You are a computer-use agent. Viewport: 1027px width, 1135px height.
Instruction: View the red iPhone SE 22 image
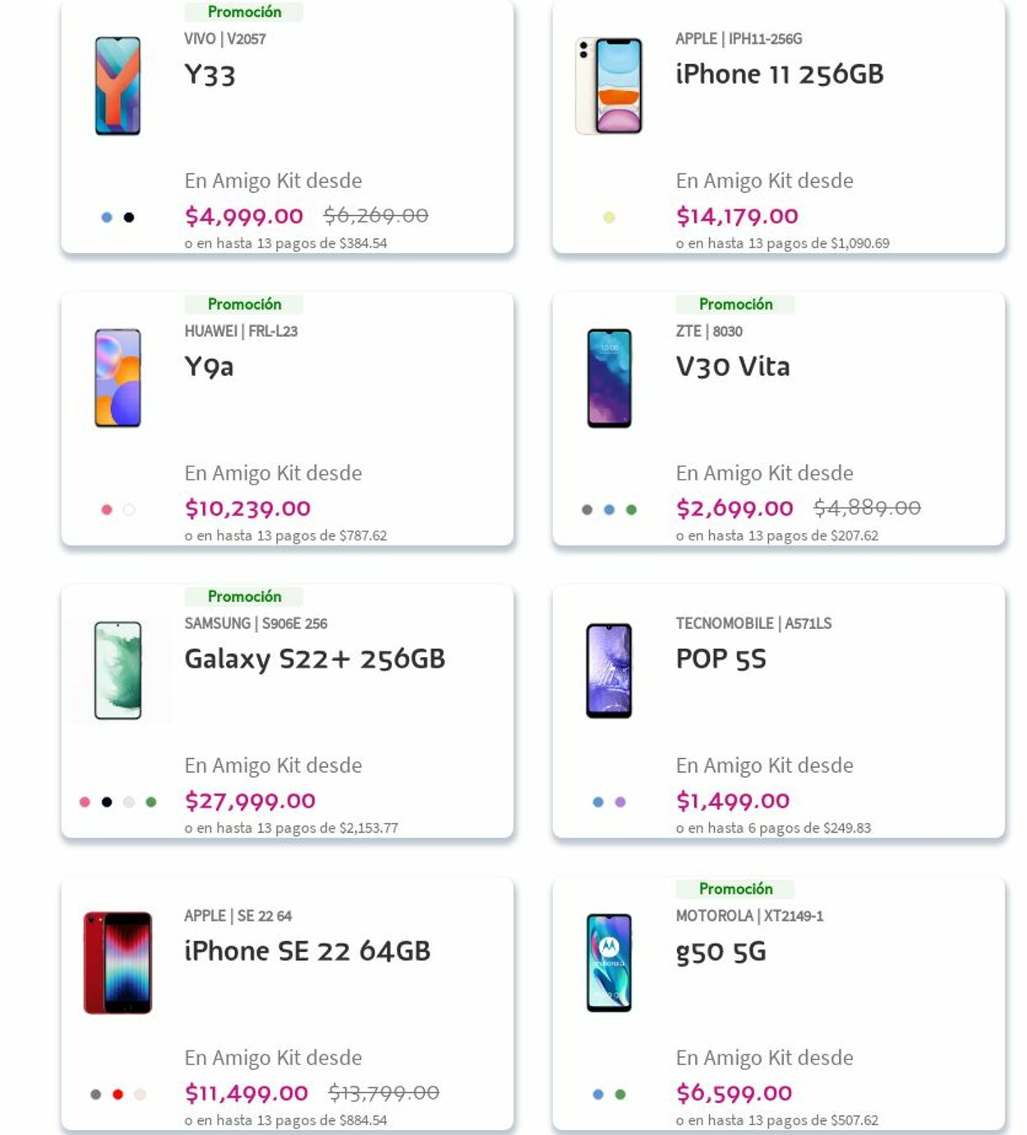(x=118, y=963)
